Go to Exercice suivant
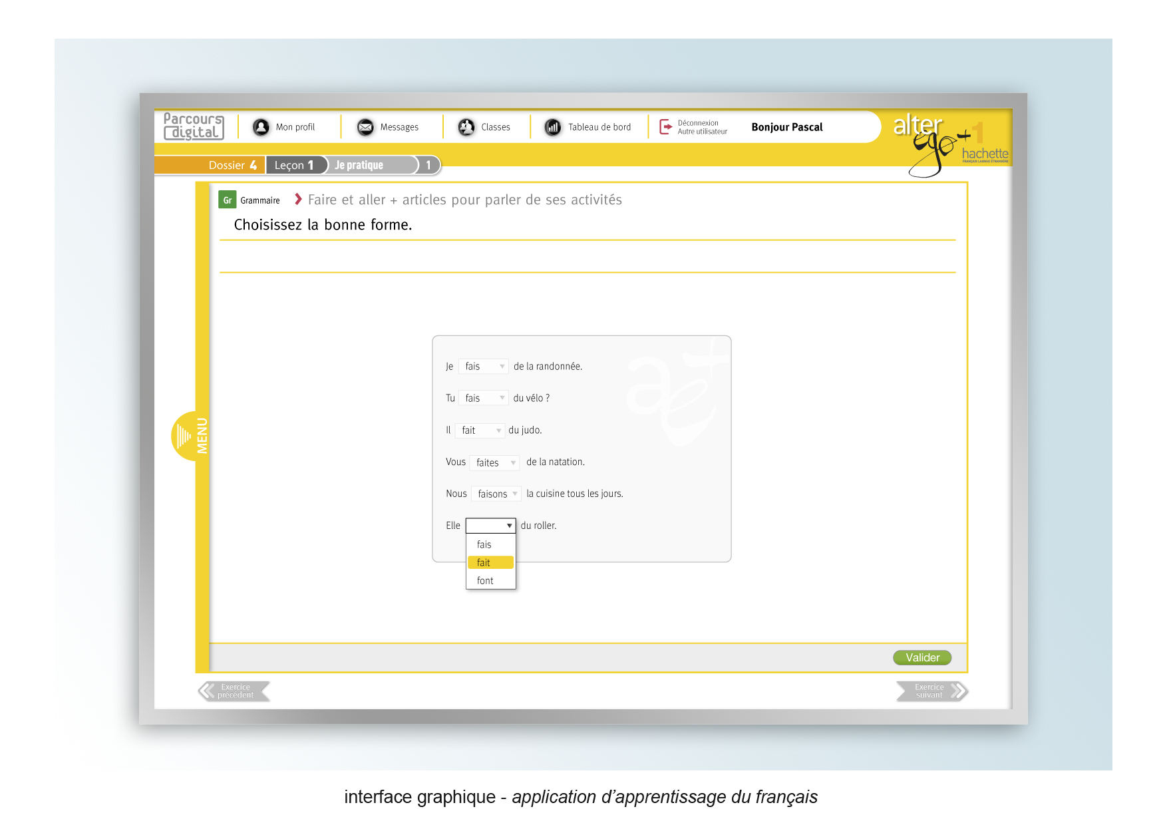Image resolution: width=1167 pixels, height=825 pixels. [x=931, y=691]
